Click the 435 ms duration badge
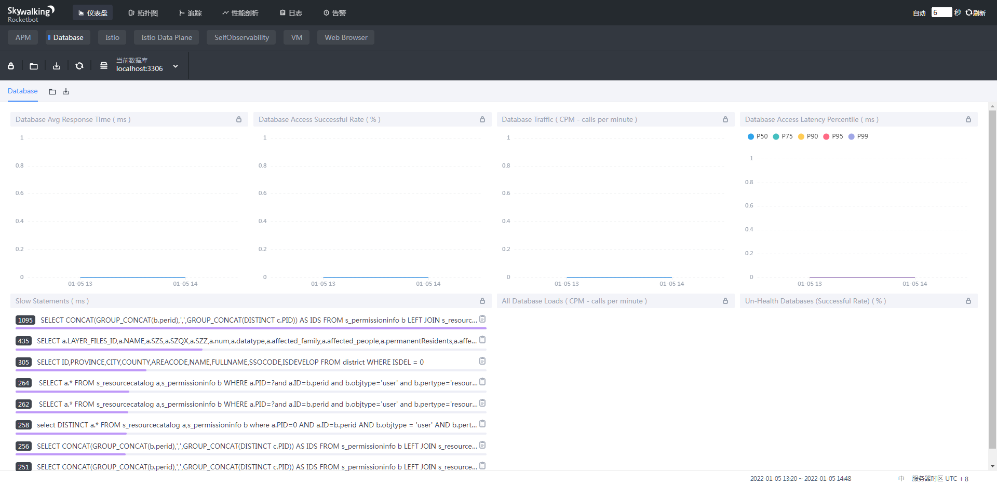Screen dimensions: 997x486 pyautogui.click(x=23, y=341)
